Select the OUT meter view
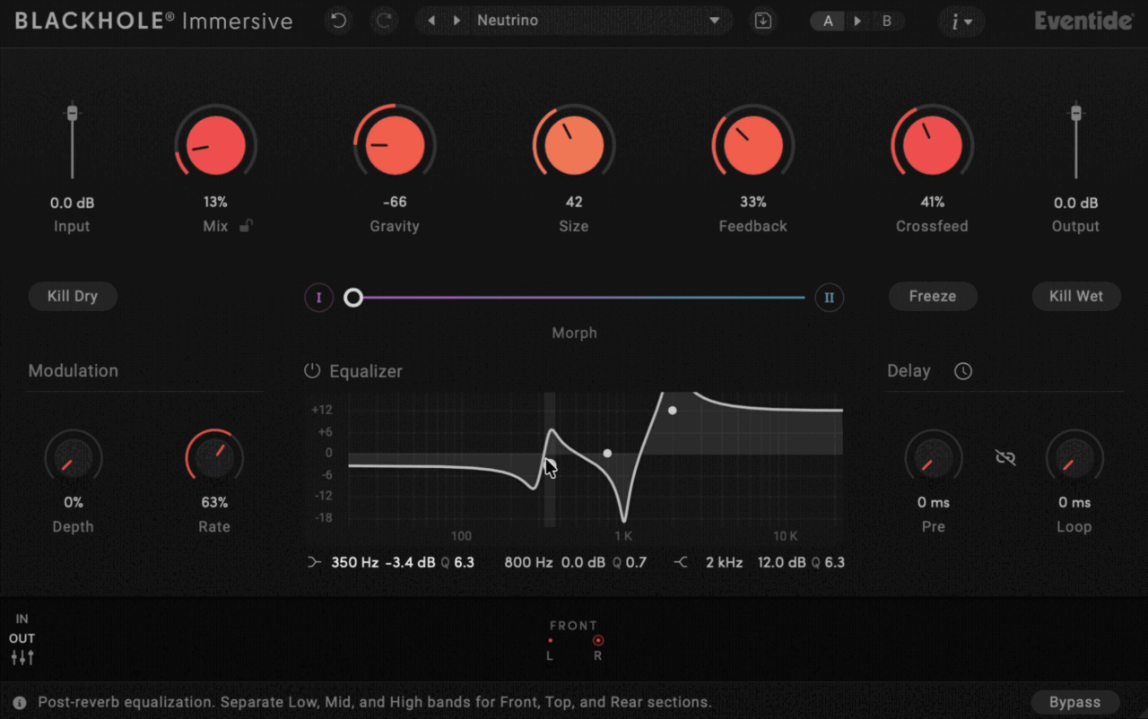1148x719 pixels. [22, 639]
